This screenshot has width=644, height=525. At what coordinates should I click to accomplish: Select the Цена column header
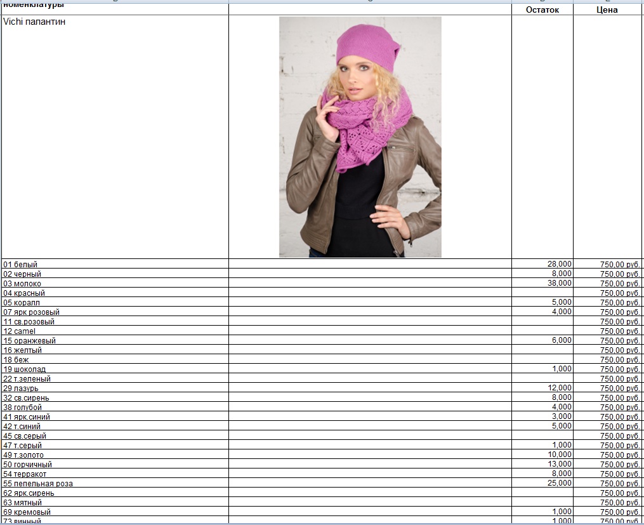coord(607,10)
